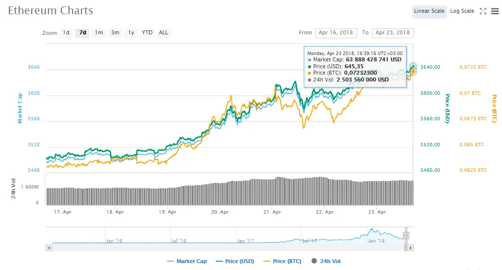
Task: Zoom chart to 1y range
Action: click(131, 33)
